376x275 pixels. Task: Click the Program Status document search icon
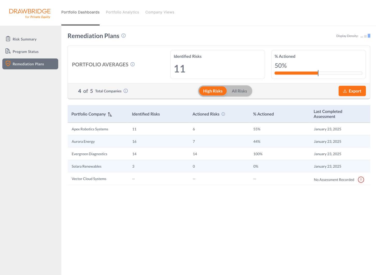pos(8,51)
